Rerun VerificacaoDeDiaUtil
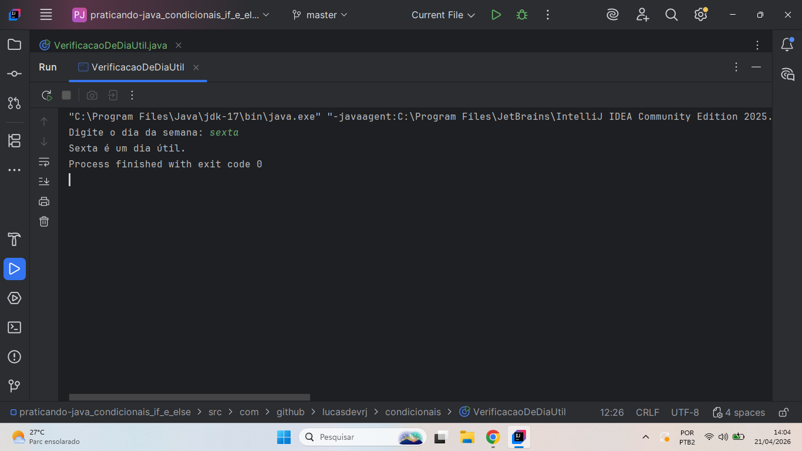This screenshot has width=802, height=451. (x=47, y=95)
